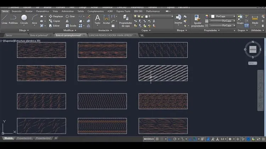Toggle polar tracking in status bar

175,139
